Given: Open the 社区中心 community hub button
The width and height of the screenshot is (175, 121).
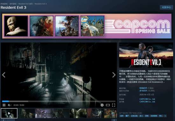Looking at the screenshot, I should click(x=166, y=7).
